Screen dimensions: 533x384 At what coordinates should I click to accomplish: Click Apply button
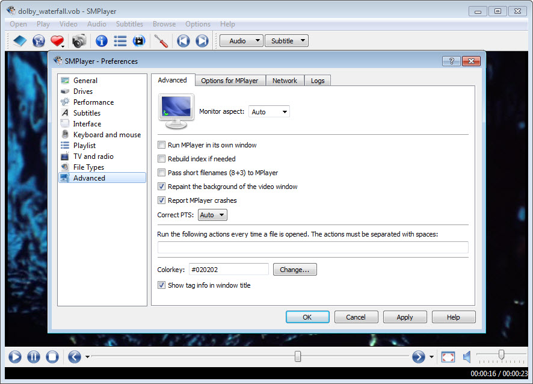pyautogui.click(x=404, y=317)
